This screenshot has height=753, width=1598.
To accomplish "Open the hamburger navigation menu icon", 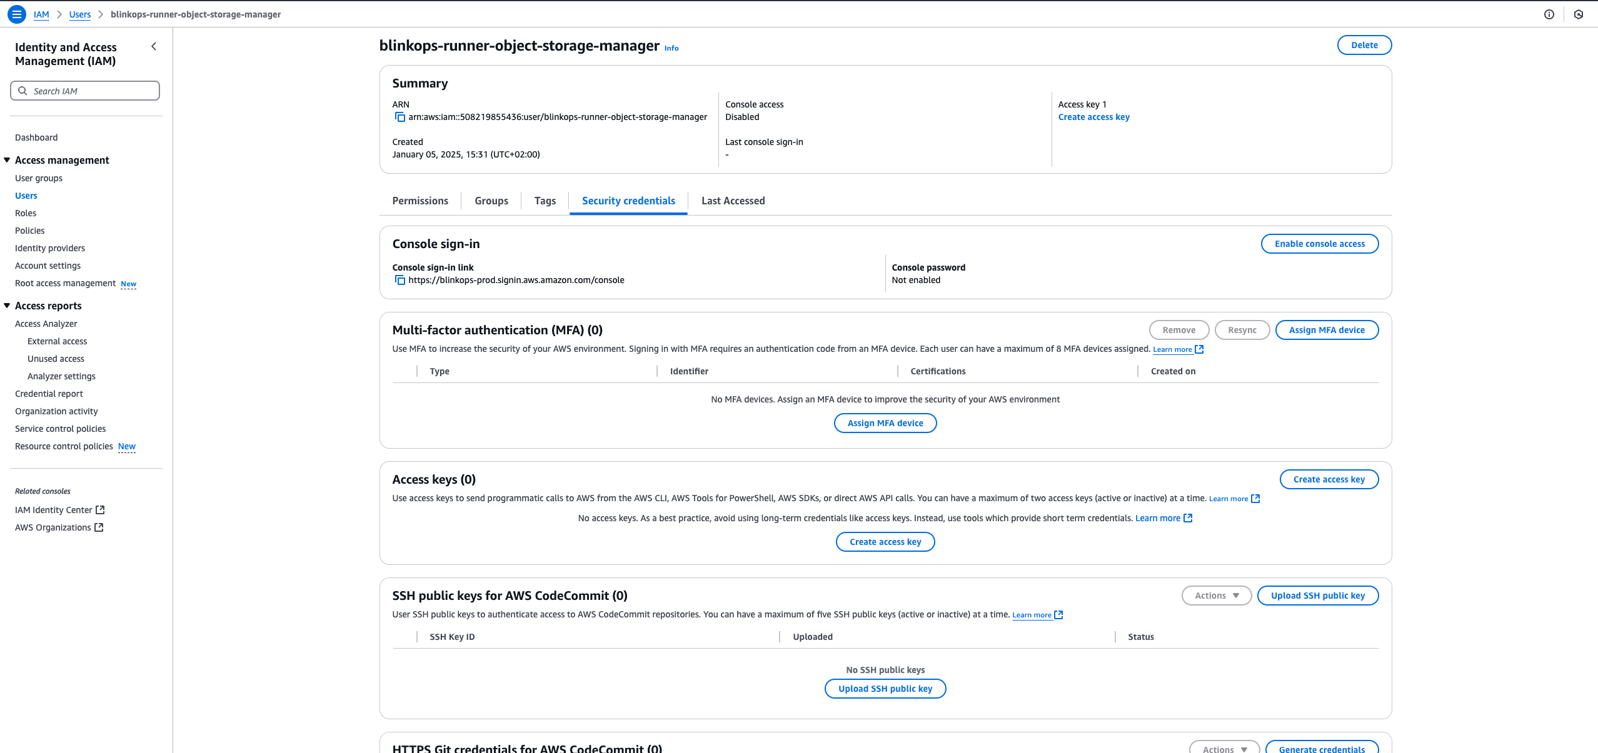I will 17,14.
